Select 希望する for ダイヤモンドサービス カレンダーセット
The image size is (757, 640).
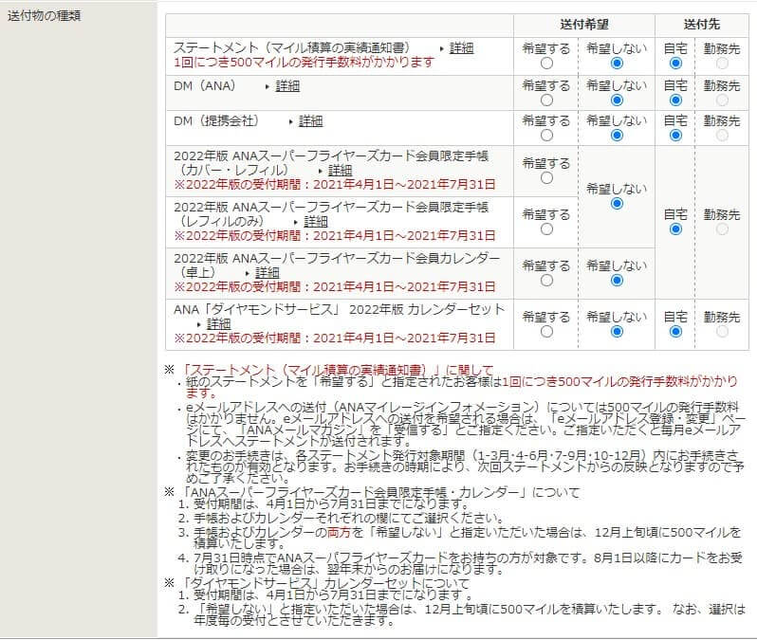coord(546,331)
